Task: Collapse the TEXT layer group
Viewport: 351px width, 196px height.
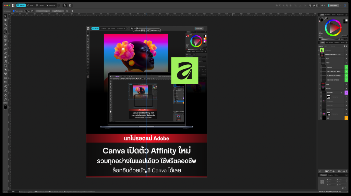Action: (320, 63)
